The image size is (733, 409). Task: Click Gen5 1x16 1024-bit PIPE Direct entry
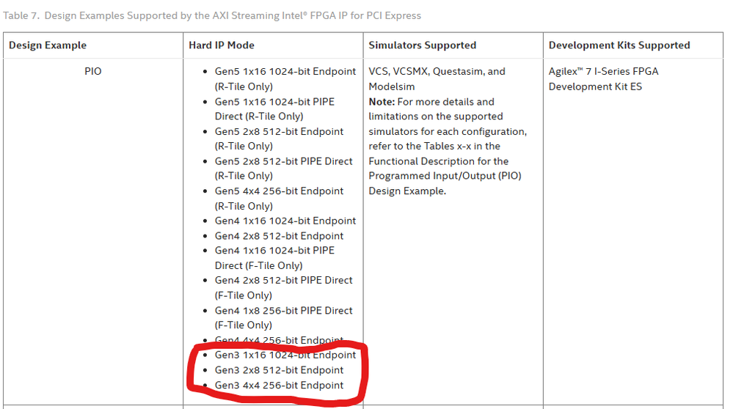point(274,102)
